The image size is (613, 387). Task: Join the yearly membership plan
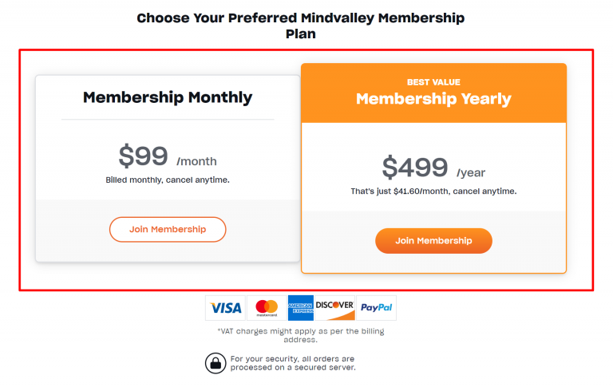click(433, 240)
